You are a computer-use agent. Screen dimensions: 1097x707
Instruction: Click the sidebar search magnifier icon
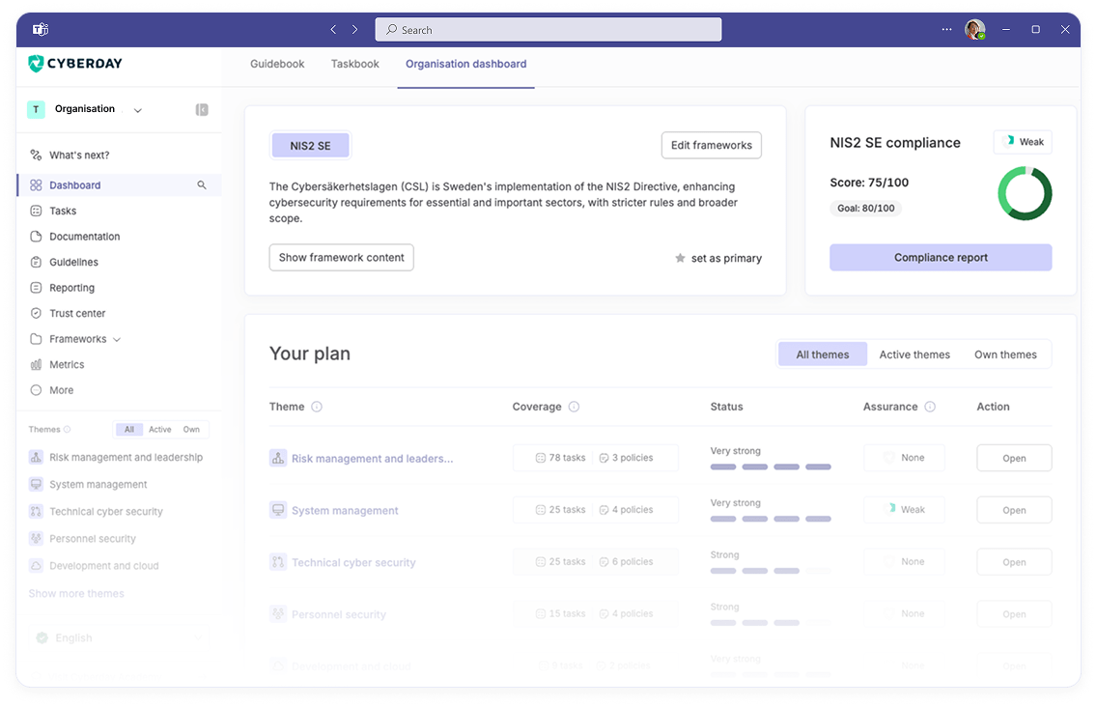click(202, 184)
